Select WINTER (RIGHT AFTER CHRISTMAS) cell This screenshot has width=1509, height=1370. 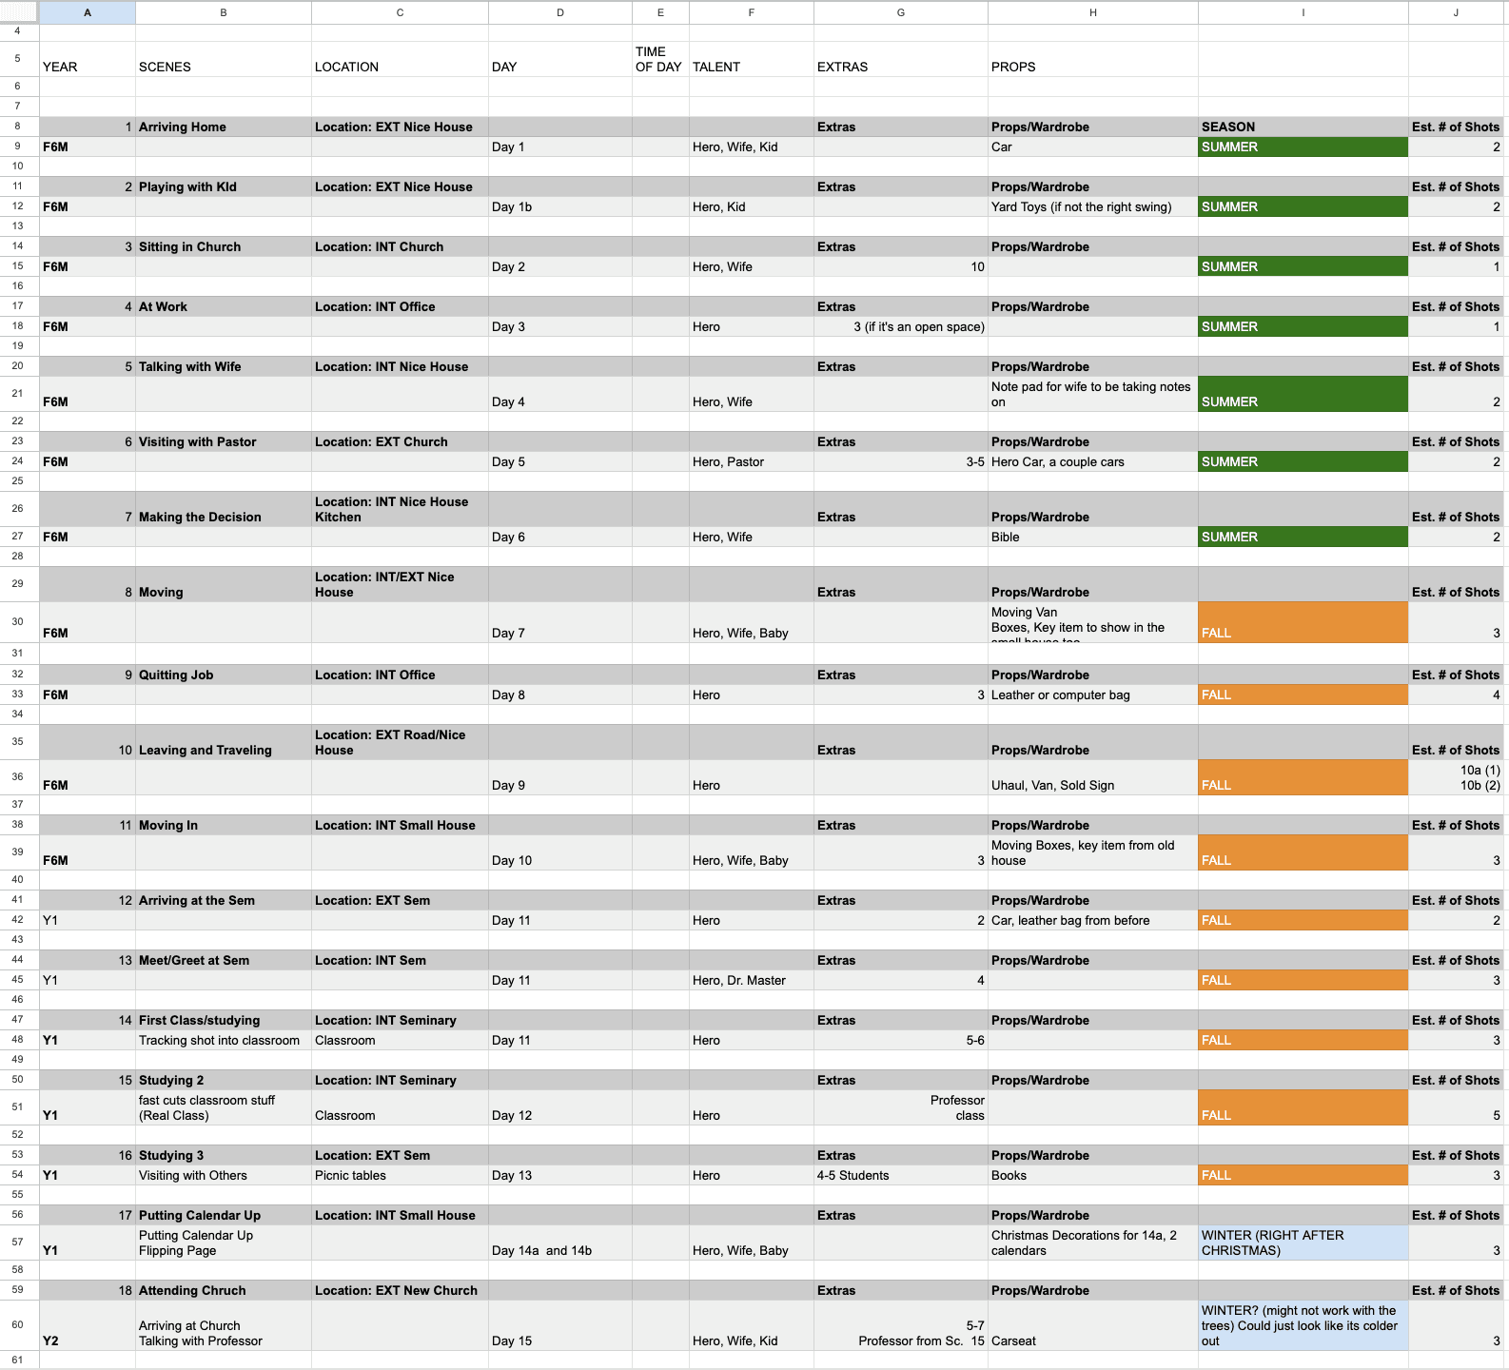[1303, 1243]
